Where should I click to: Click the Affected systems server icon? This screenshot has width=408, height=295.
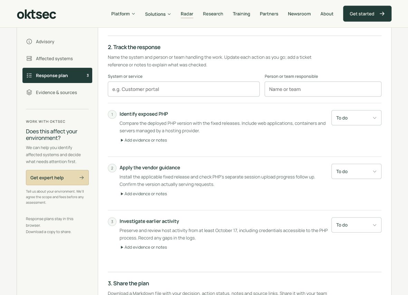[x=29, y=58]
